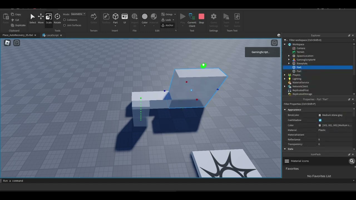Open the UI insert tool
Image resolution: width=356 pixels, height=200 pixels.
[x=125, y=18]
